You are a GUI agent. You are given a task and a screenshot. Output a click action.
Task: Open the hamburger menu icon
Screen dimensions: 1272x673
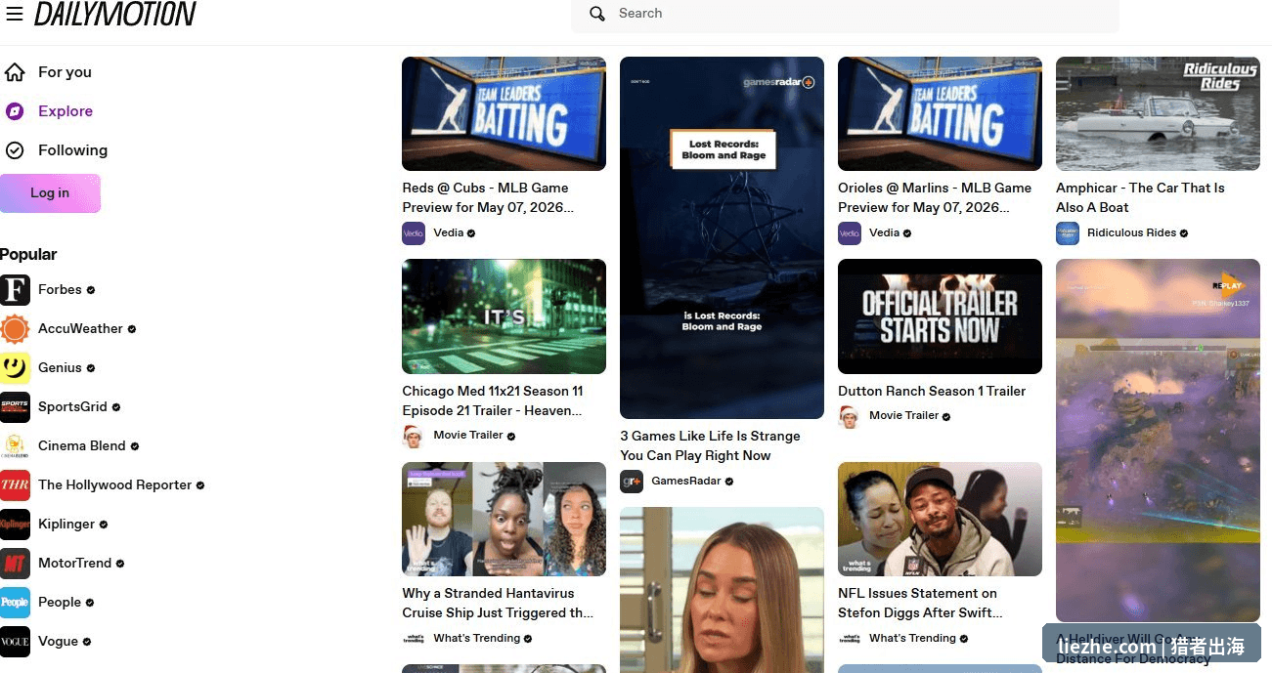point(14,14)
